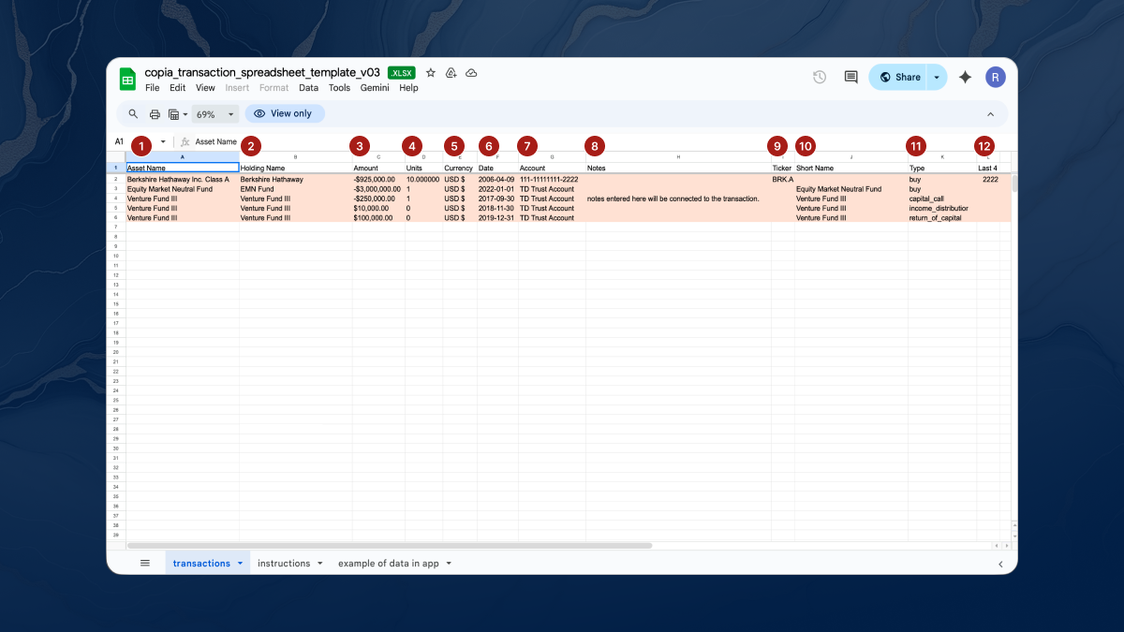This screenshot has height=632, width=1124.
Task: Collapse the toolbar with chevron
Action: (991, 114)
